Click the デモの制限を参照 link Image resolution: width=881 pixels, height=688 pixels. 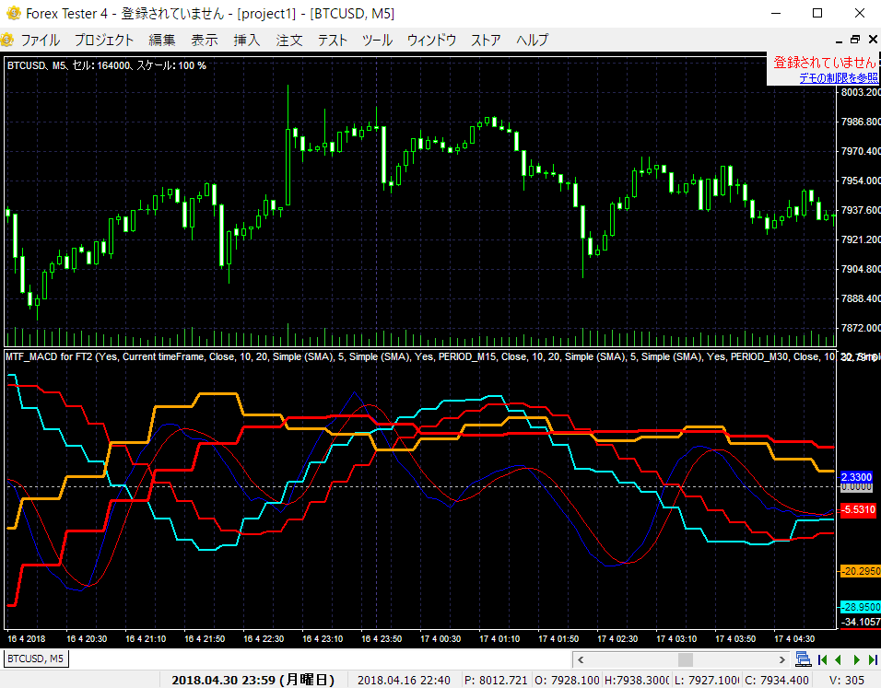[839, 78]
